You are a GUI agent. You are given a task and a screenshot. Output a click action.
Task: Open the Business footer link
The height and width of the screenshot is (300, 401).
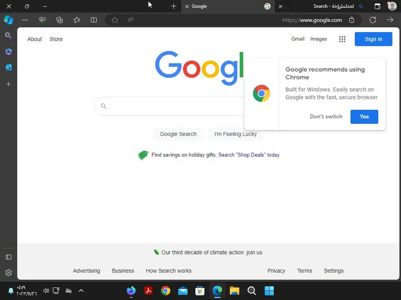[x=123, y=271]
